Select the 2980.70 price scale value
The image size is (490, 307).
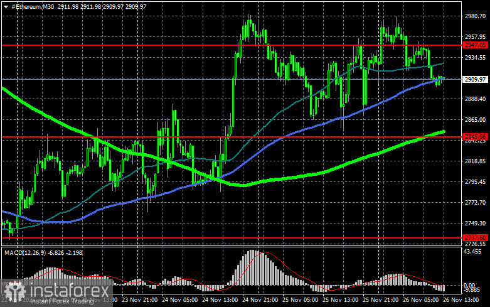point(475,16)
